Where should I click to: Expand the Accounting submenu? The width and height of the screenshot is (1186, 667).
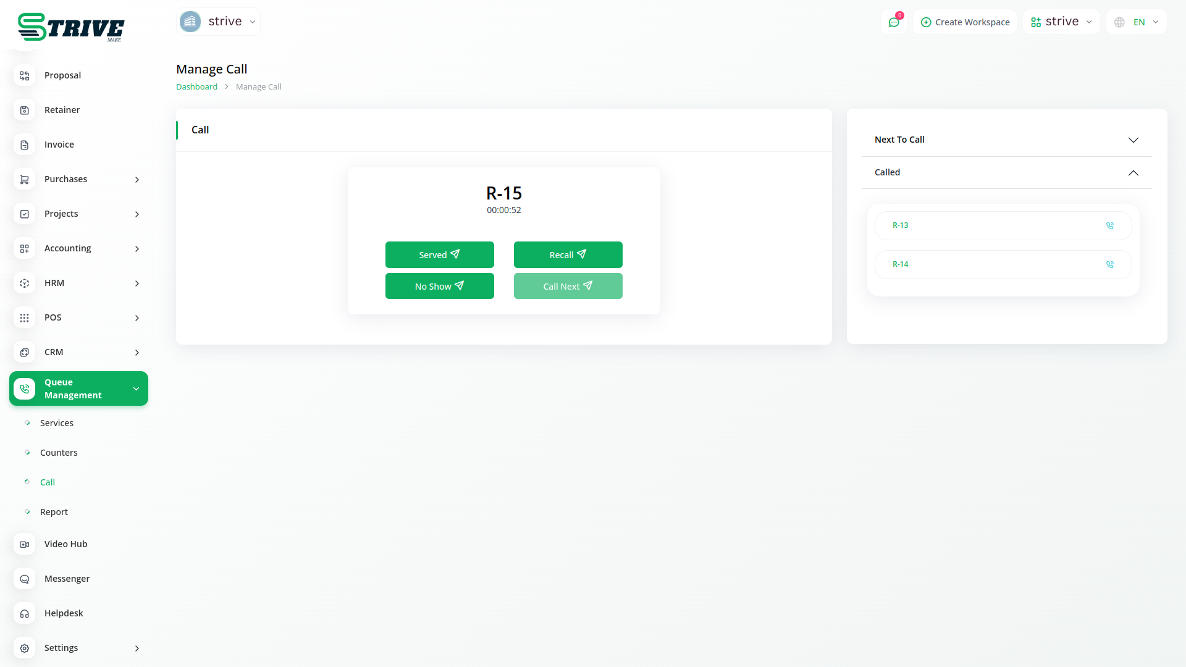tap(137, 248)
